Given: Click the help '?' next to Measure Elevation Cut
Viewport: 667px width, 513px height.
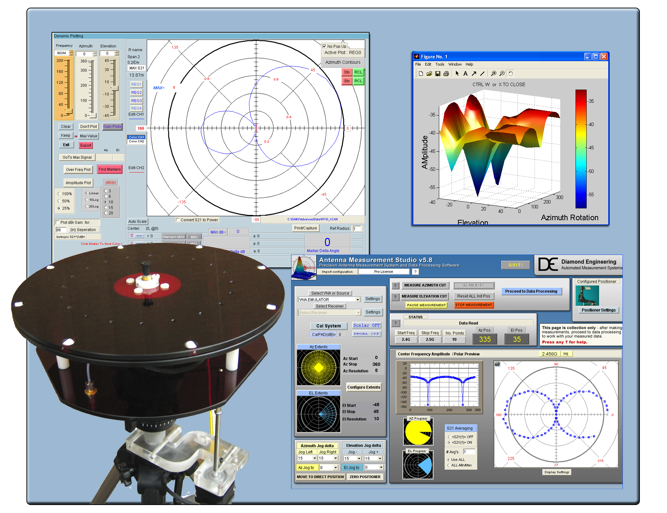Looking at the screenshot, I should [395, 297].
